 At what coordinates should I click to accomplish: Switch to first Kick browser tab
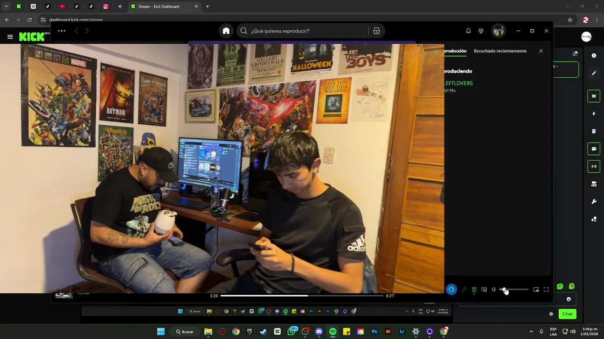(19, 7)
